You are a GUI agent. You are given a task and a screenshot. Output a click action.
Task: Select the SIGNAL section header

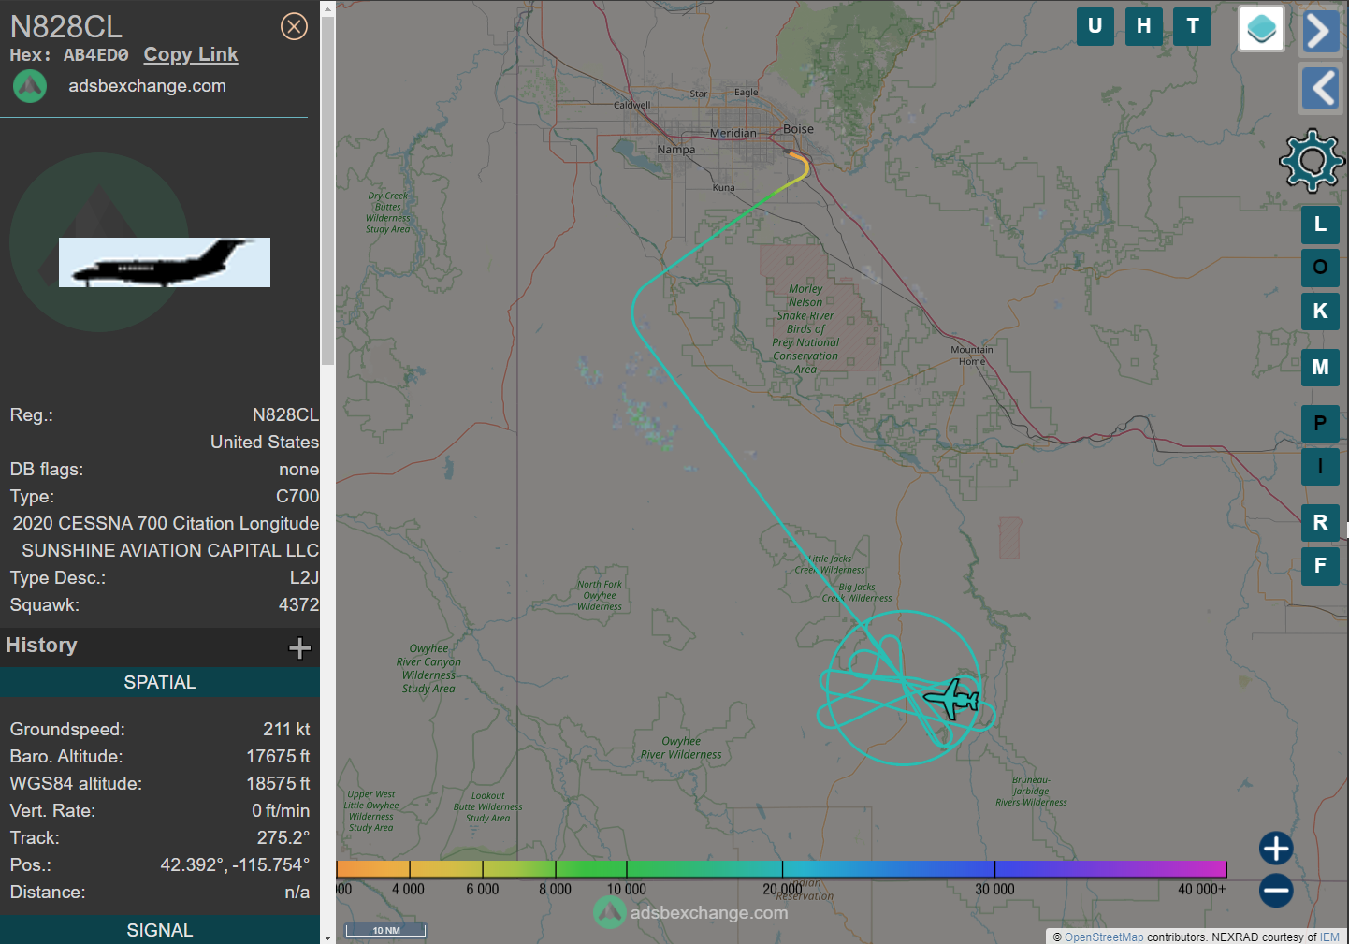(160, 930)
